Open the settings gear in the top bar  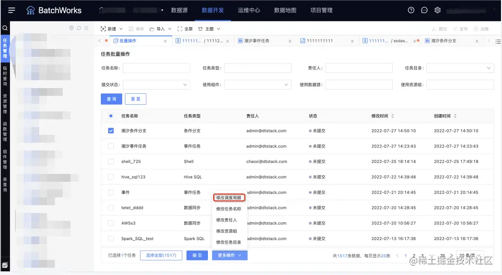437,10
